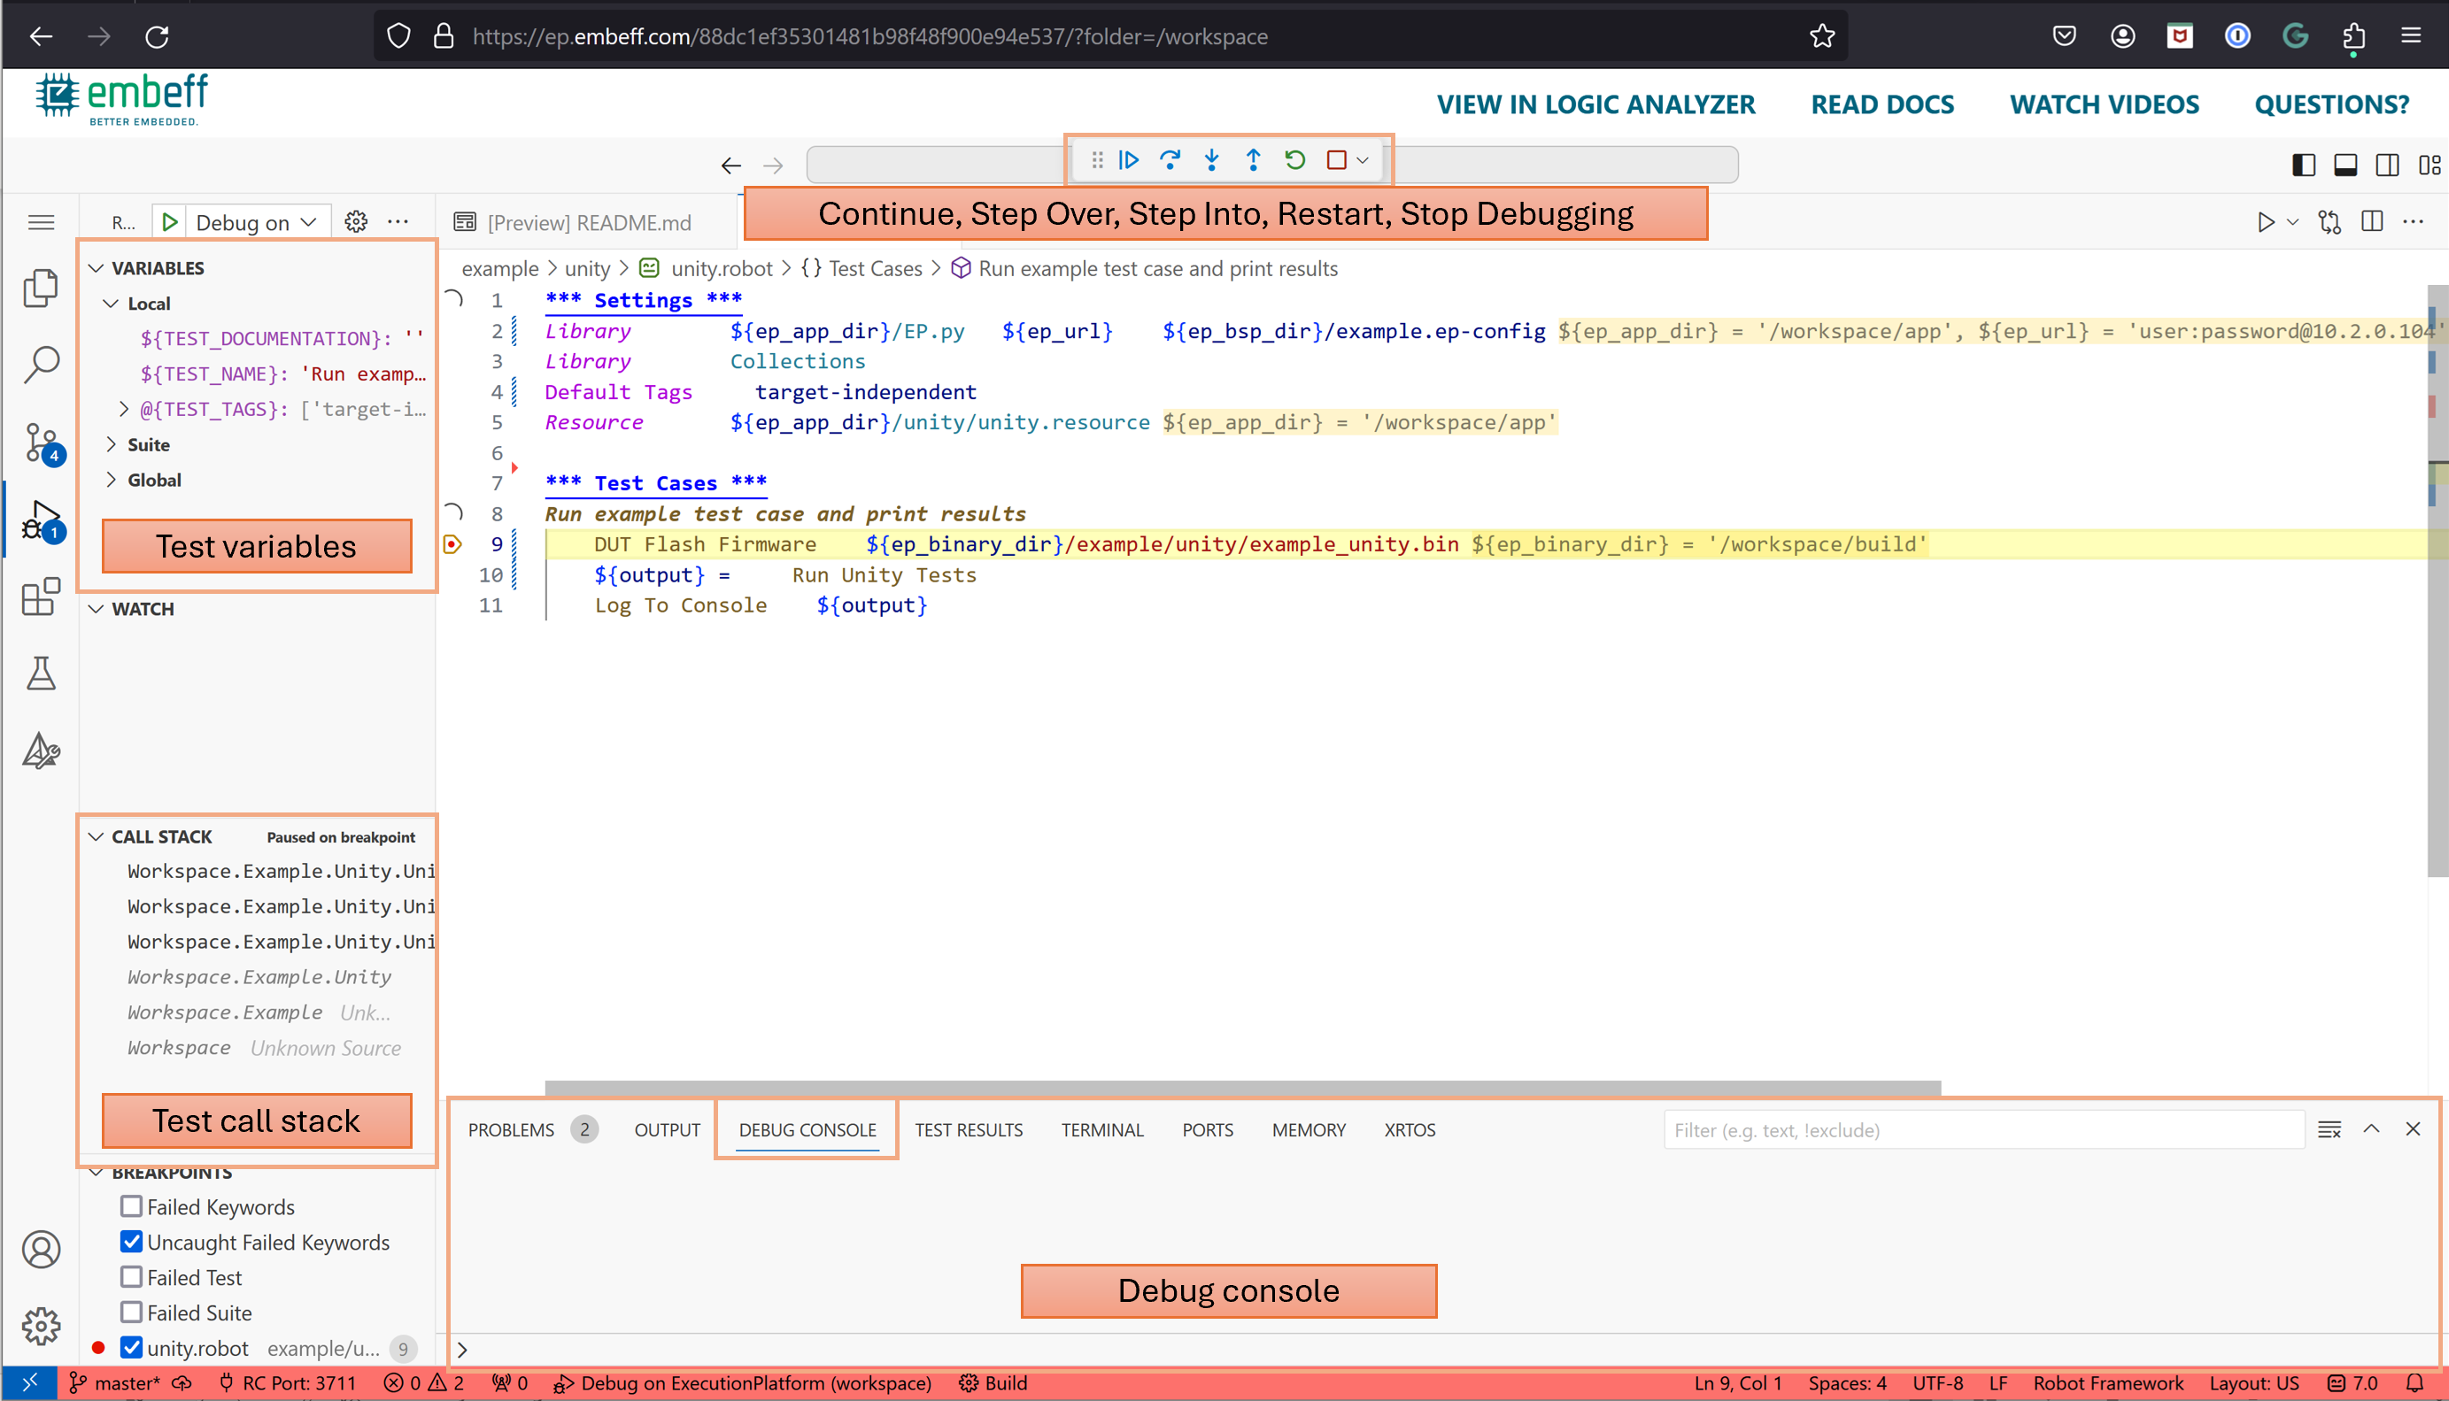Click the RC Port: 3711 status item

click(x=288, y=1382)
